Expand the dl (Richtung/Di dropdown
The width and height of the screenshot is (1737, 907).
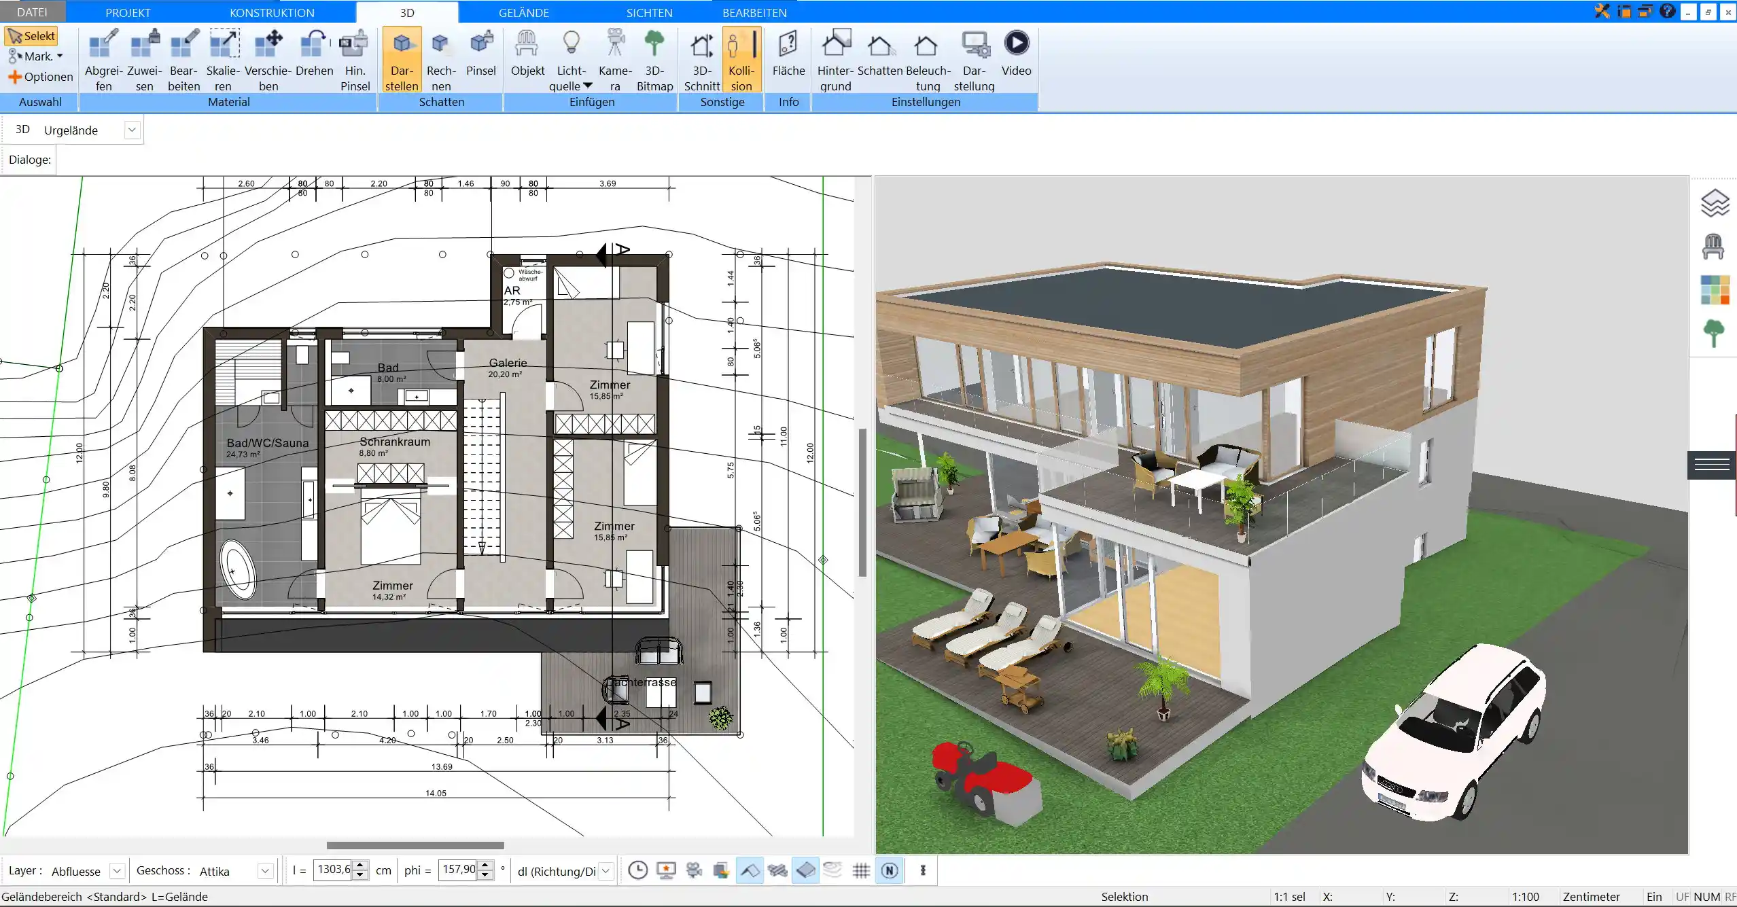pyautogui.click(x=606, y=871)
